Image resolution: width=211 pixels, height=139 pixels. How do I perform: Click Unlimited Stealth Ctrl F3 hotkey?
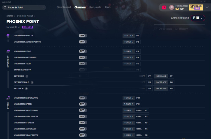(136, 123)
